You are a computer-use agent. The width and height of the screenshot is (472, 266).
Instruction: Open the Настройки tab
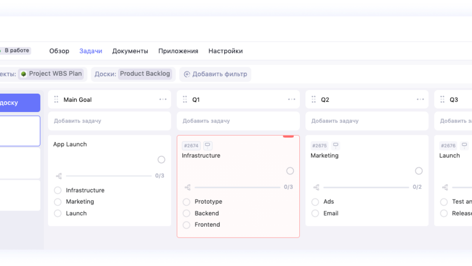tap(226, 51)
